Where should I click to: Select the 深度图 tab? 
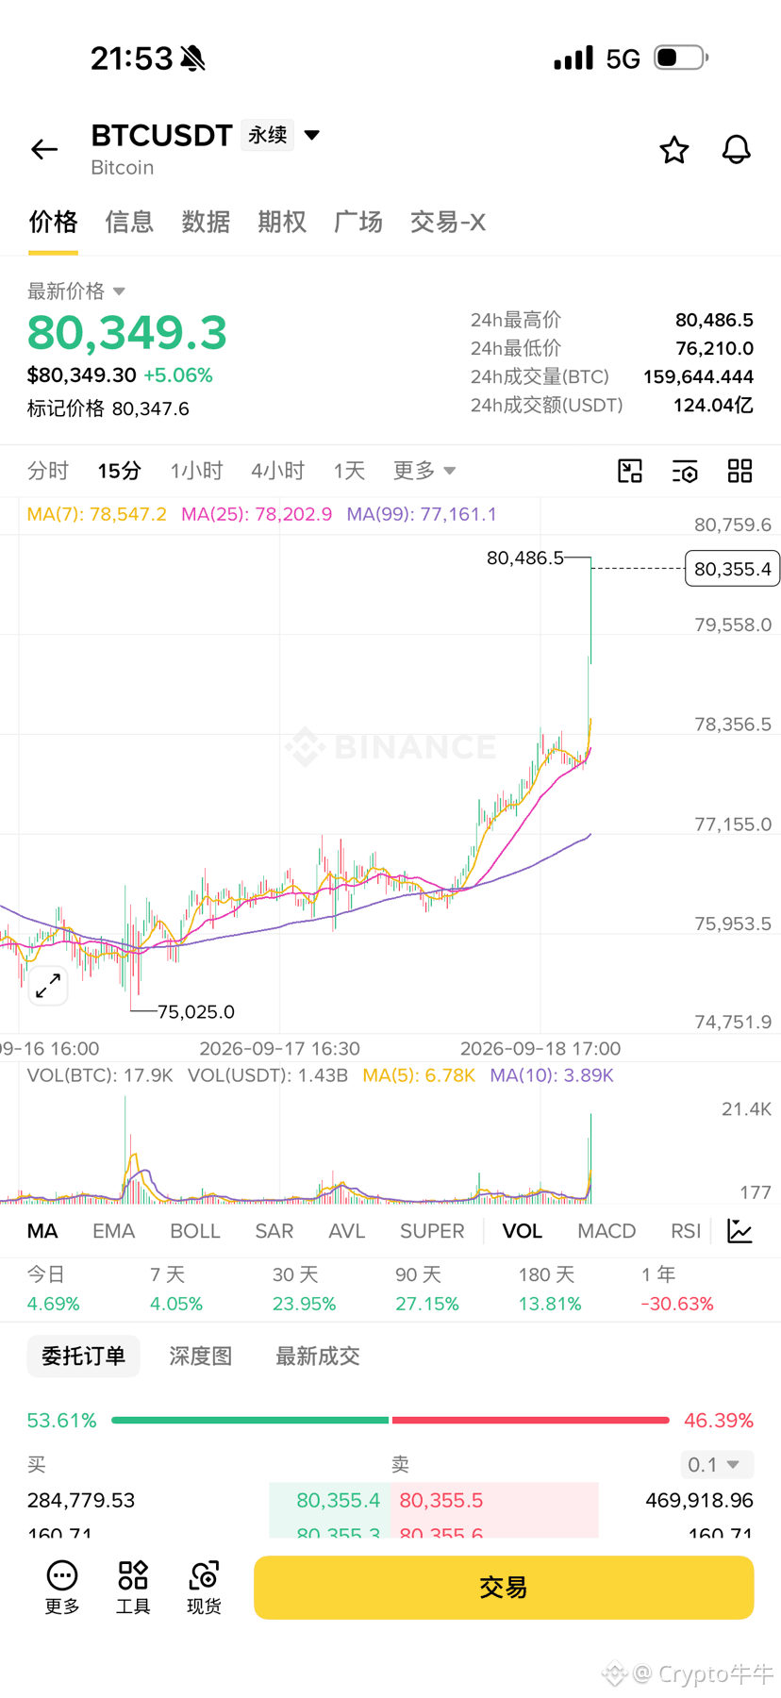(200, 1356)
